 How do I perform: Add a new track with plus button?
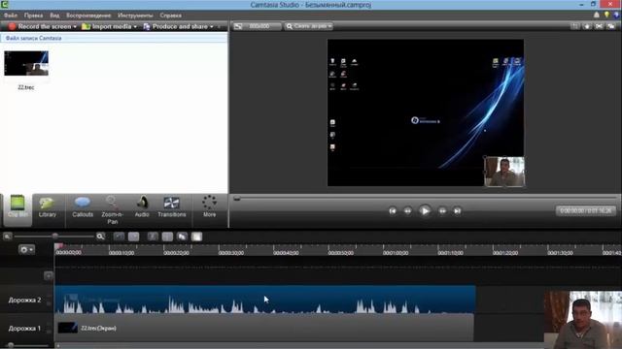coord(48,275)
